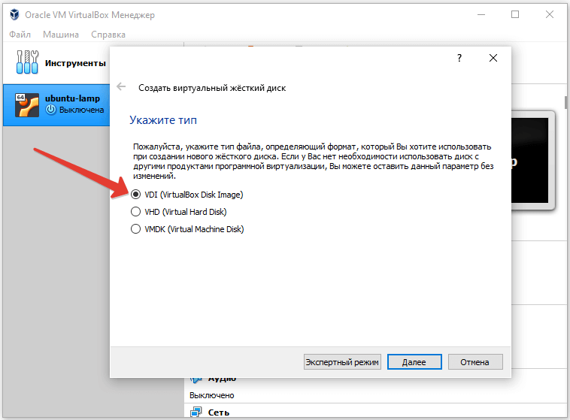Open the Инструменты tools icon

tap(26, 63)
